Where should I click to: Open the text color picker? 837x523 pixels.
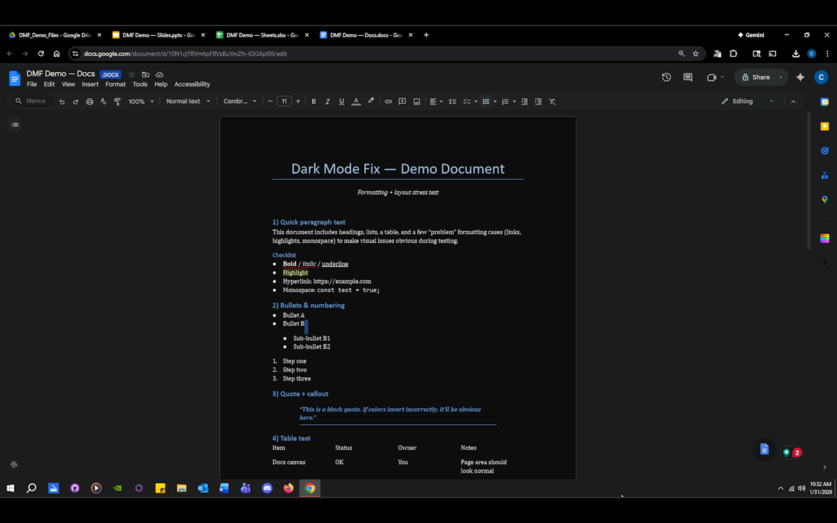pos(356,101)
